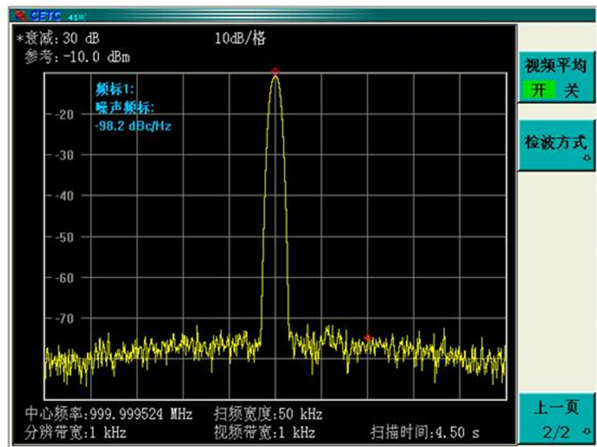Select the red marker at the signal peak
The image size is (597, 447).
[x=274, y=71]
